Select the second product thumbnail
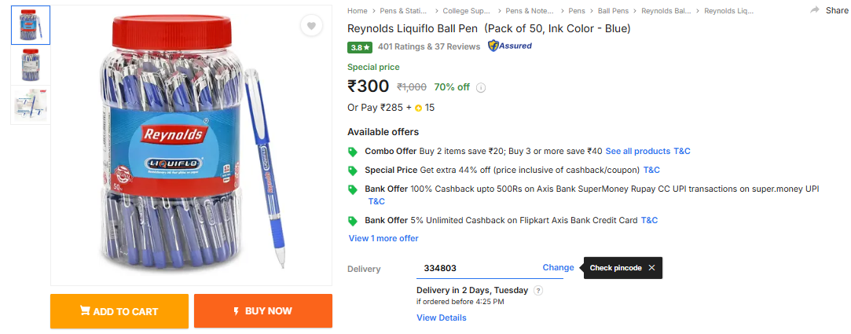The image size is (851, 334). (31, 65)
